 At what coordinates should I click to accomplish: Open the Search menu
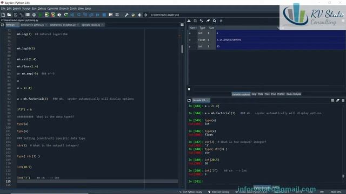pyautogui.click(x=17, y=9)
